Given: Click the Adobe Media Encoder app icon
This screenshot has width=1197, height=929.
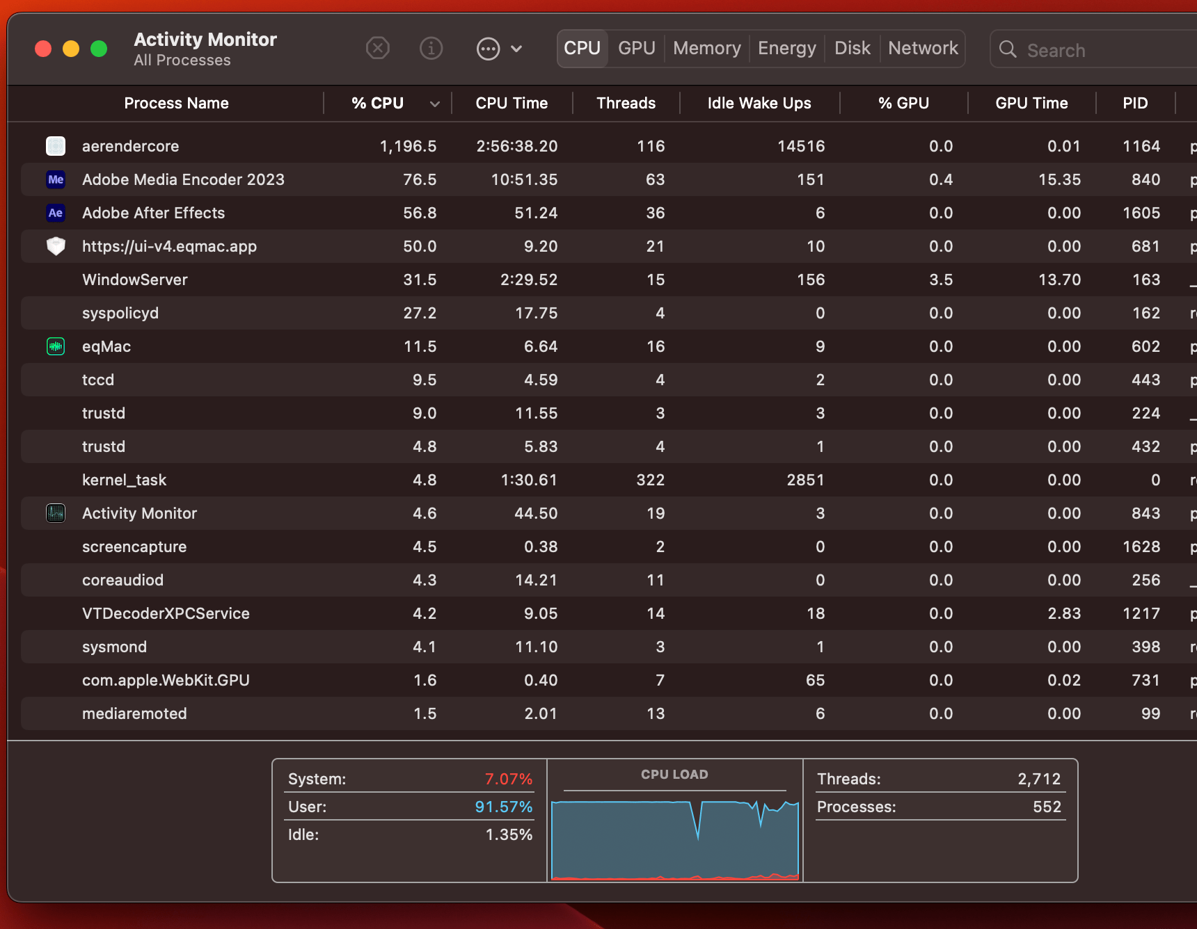Looking at the screenshot, I should [56, 179].
